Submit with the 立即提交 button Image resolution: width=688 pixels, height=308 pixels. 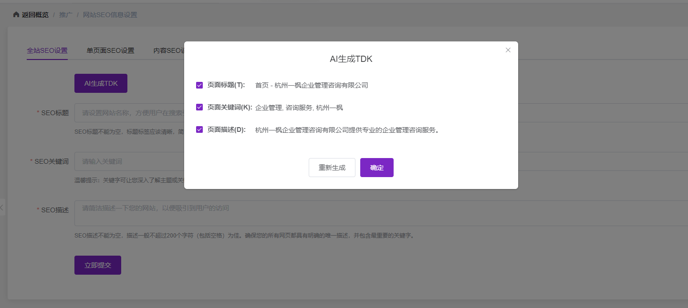(x=98, y=265)
